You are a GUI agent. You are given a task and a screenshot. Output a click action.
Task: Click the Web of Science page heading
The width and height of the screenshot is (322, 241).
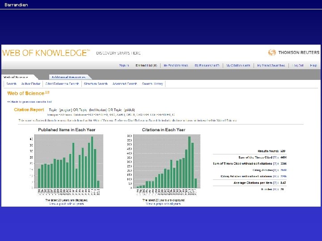[28, 93]
